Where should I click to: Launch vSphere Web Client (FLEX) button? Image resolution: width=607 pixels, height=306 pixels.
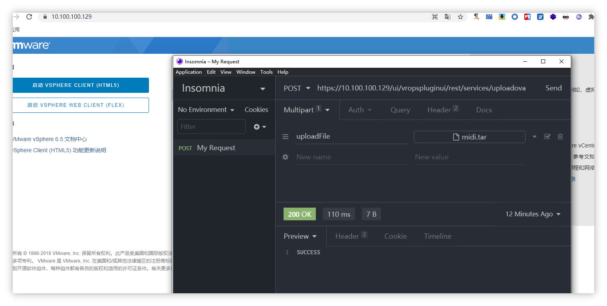point(81,105)
